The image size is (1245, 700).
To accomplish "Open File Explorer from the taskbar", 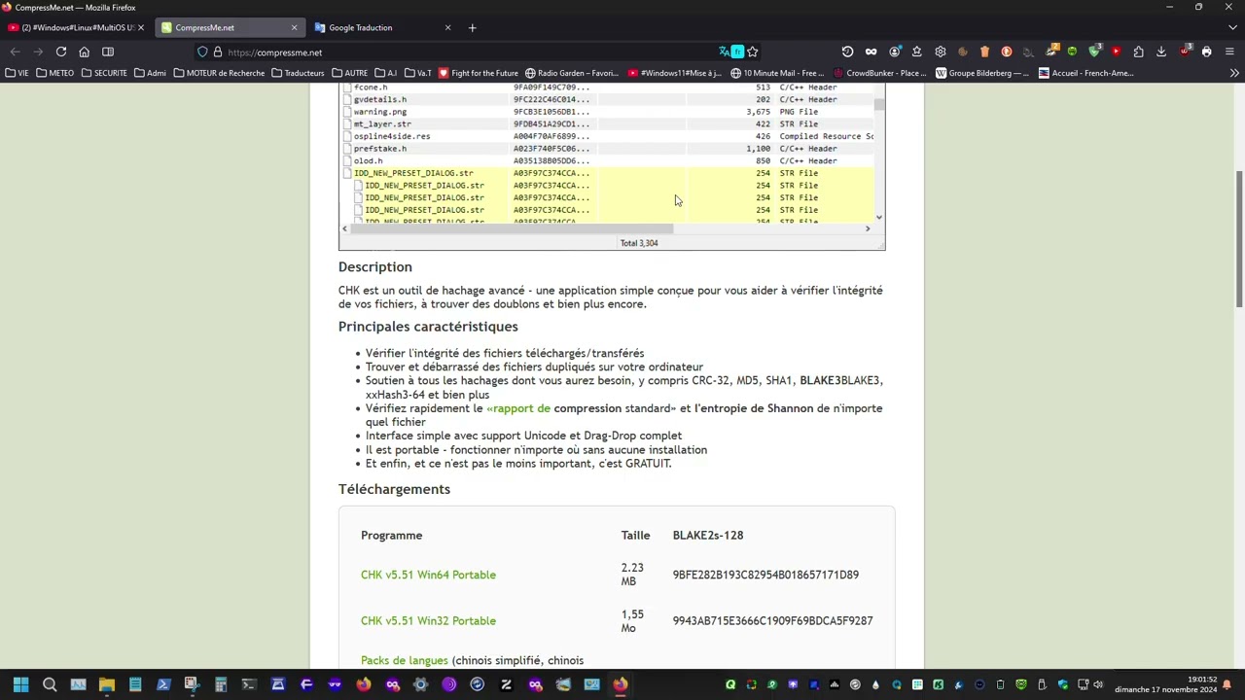I will click(x=107, y=684).
